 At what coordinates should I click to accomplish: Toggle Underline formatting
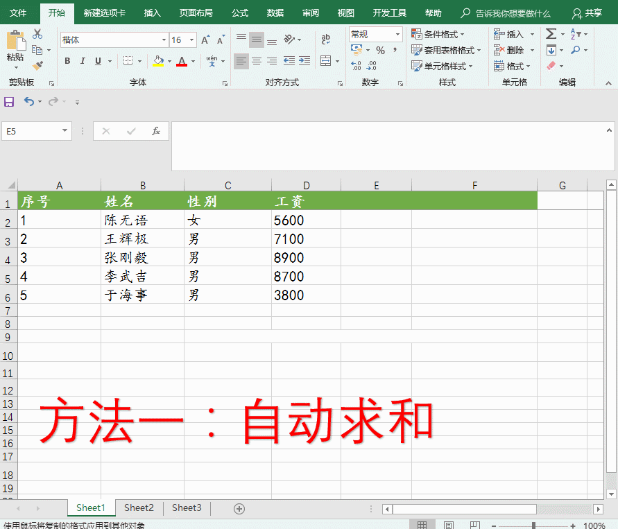[98, 61]
